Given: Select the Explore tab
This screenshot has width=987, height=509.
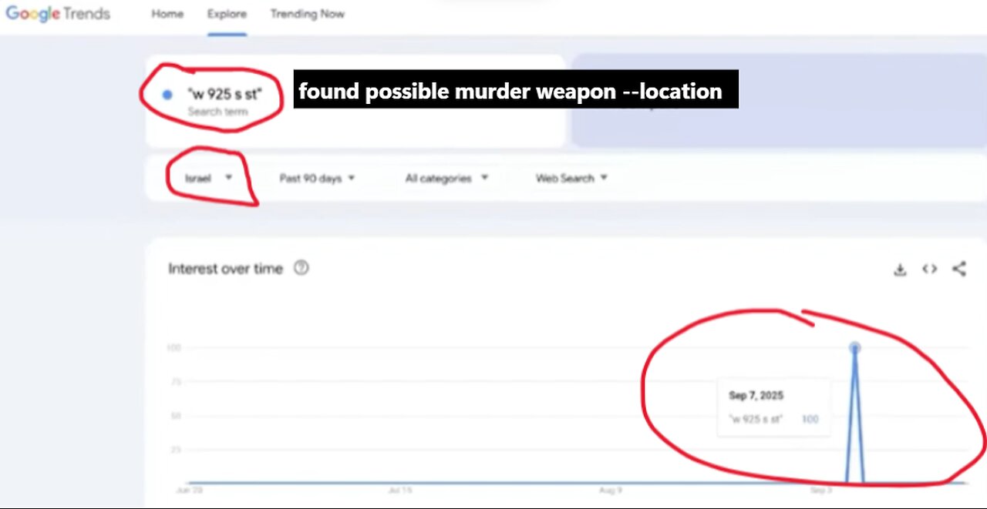Looking at the screenshot, I should coord(227,14).
